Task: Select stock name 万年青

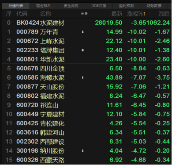Action: tap(49, 32)
